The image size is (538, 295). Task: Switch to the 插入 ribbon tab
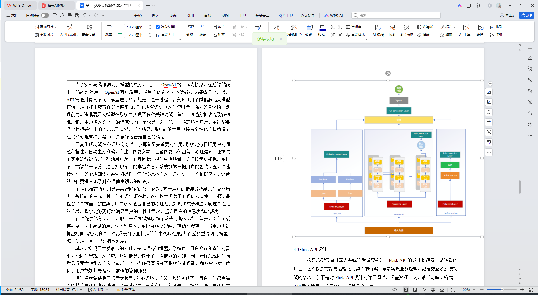[155, 16]
